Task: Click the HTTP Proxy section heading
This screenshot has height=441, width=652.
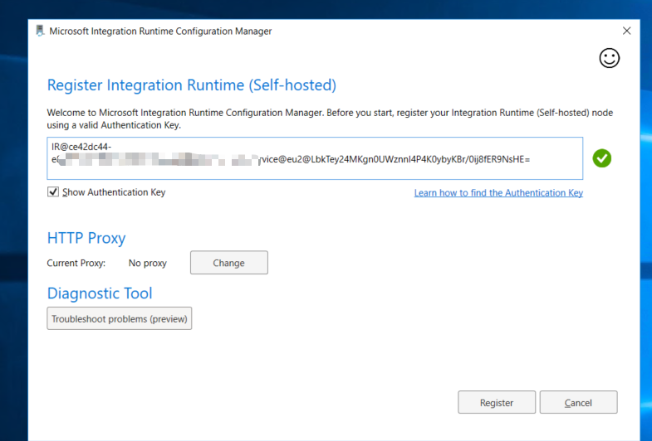Action: point(86,238)
